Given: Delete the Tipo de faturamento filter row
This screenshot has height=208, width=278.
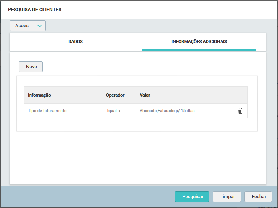Looking at the screenshot, I should click(x=240, y=111).
